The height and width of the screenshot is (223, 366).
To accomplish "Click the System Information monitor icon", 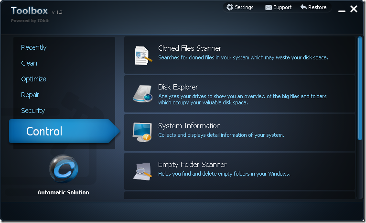I will pyautogui.click(x=142, y=132).
